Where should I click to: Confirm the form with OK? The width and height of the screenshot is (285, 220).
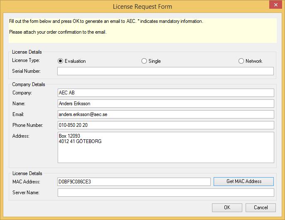pos(227,208)
